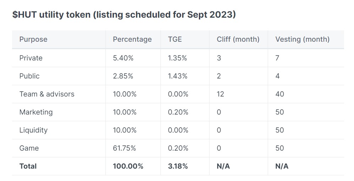Click the 1.43% Public TGE cell

point(178,76)
